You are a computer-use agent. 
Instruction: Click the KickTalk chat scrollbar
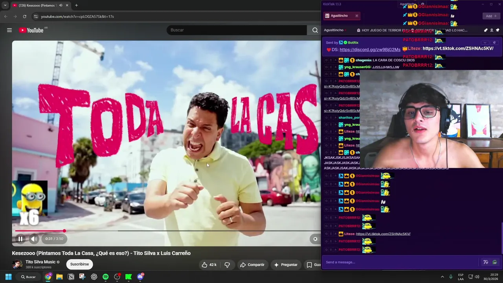coord(501,238)
